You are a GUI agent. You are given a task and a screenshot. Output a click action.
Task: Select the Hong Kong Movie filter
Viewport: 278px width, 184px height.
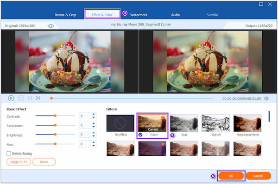247,123
